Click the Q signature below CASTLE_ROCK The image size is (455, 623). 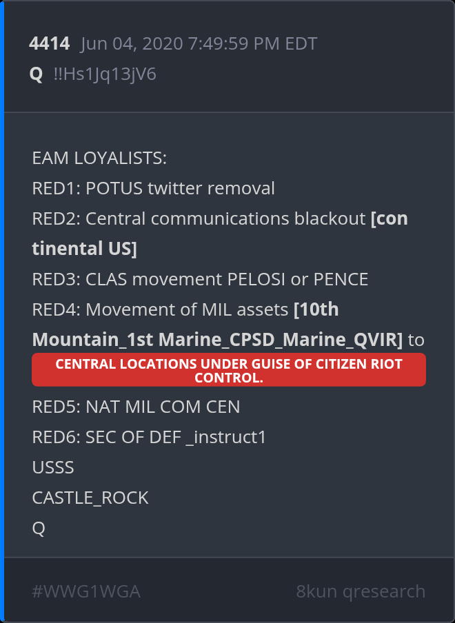(x=39, y=528)
